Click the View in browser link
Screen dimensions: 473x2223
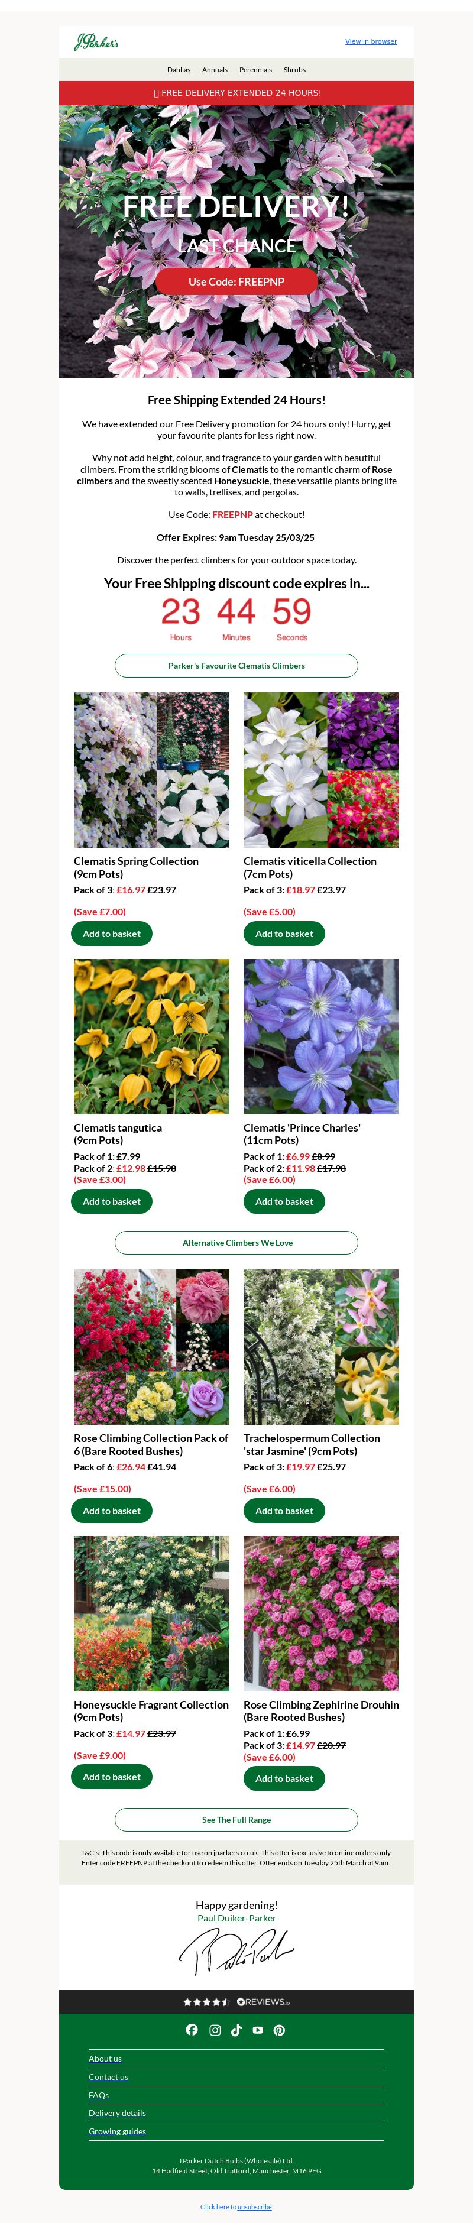tap(371, 41)
